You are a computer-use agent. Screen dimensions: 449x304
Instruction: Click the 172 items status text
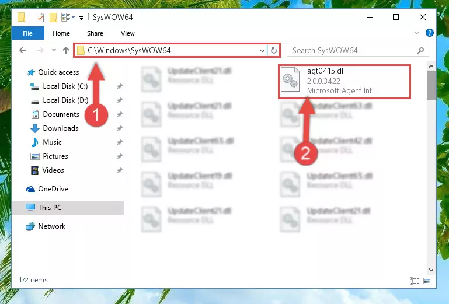coord(33,280)
